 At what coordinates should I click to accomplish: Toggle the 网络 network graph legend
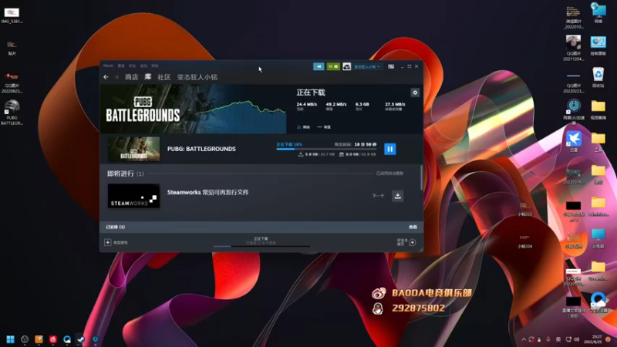[x=303, y=127]
